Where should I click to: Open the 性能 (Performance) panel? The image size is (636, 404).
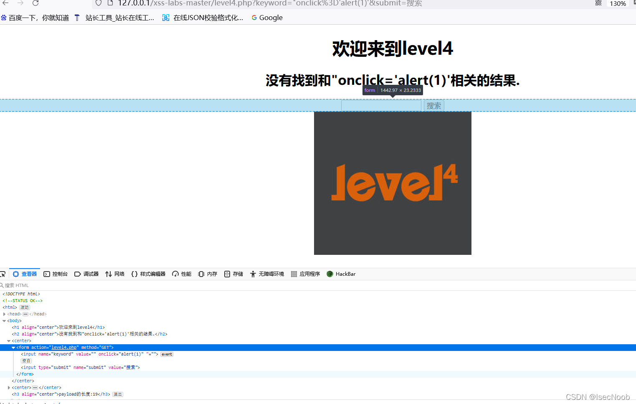point(181,274)
